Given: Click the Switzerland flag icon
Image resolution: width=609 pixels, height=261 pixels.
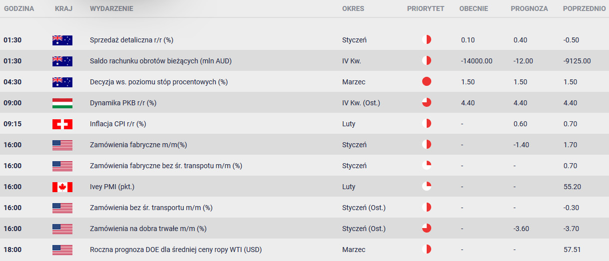Looking at the screenshot, I should tap(62, 124).
